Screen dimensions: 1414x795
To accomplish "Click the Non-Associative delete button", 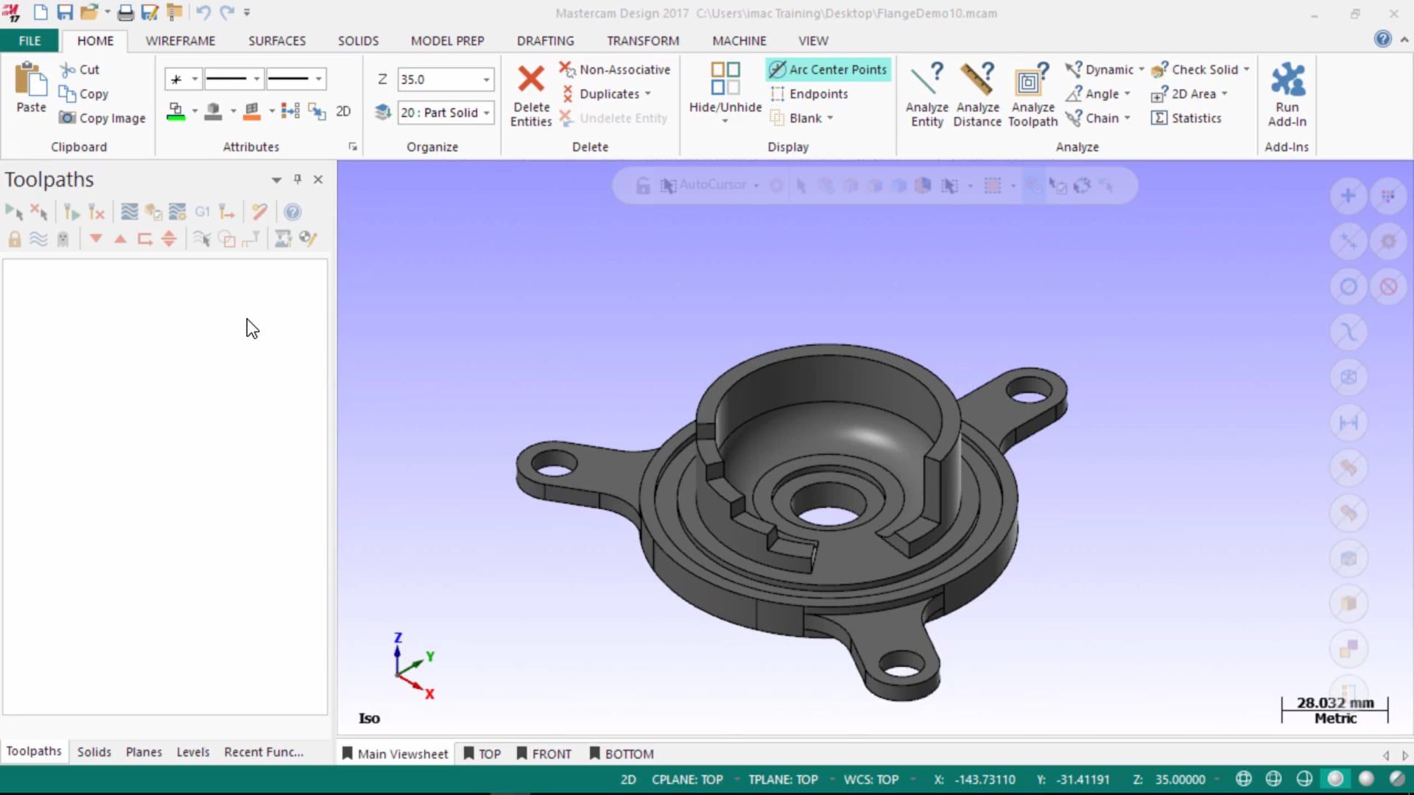I will click(615, 69).
